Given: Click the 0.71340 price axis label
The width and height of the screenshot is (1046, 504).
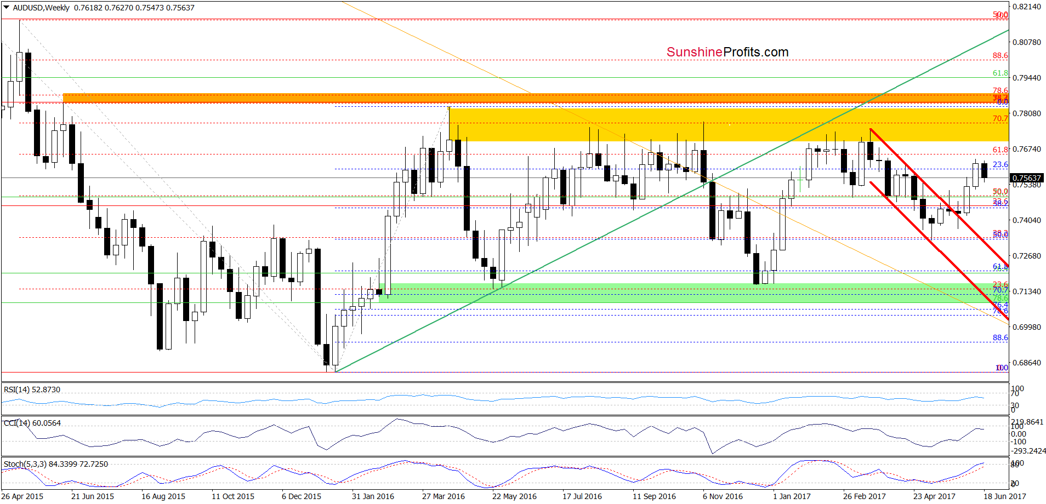Looking at the screenshot, I should tap(1026, 291).
